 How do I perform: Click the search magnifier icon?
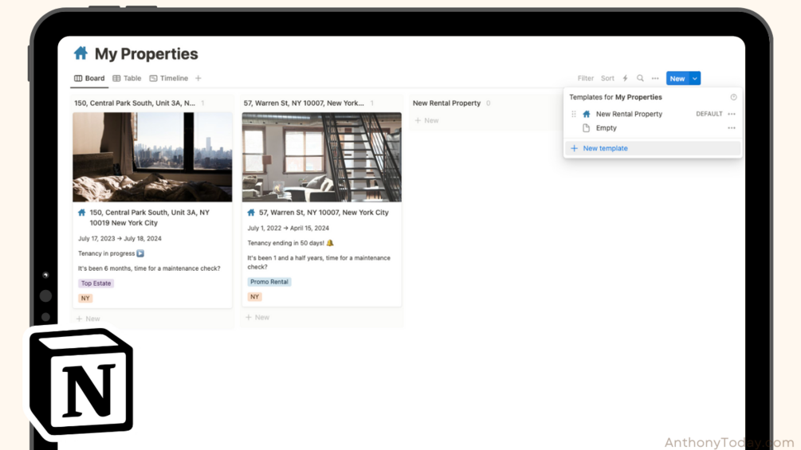[x=640, y=78]
